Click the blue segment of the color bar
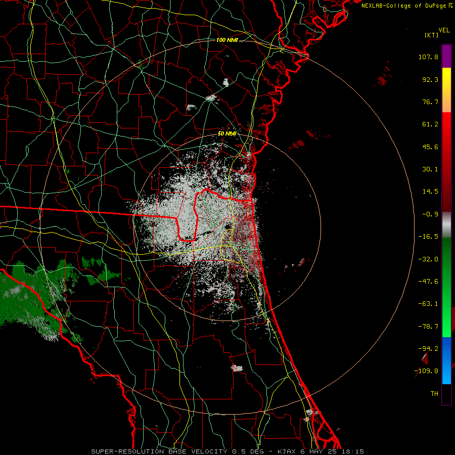 tap(446, 360)
